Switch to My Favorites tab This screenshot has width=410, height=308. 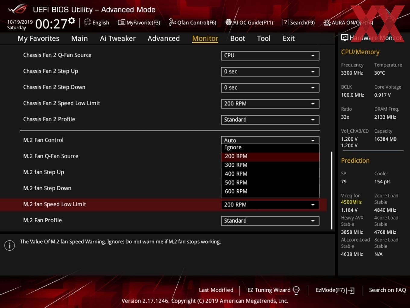point(38,38)
